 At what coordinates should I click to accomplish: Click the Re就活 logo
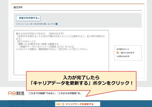[16, 93]
